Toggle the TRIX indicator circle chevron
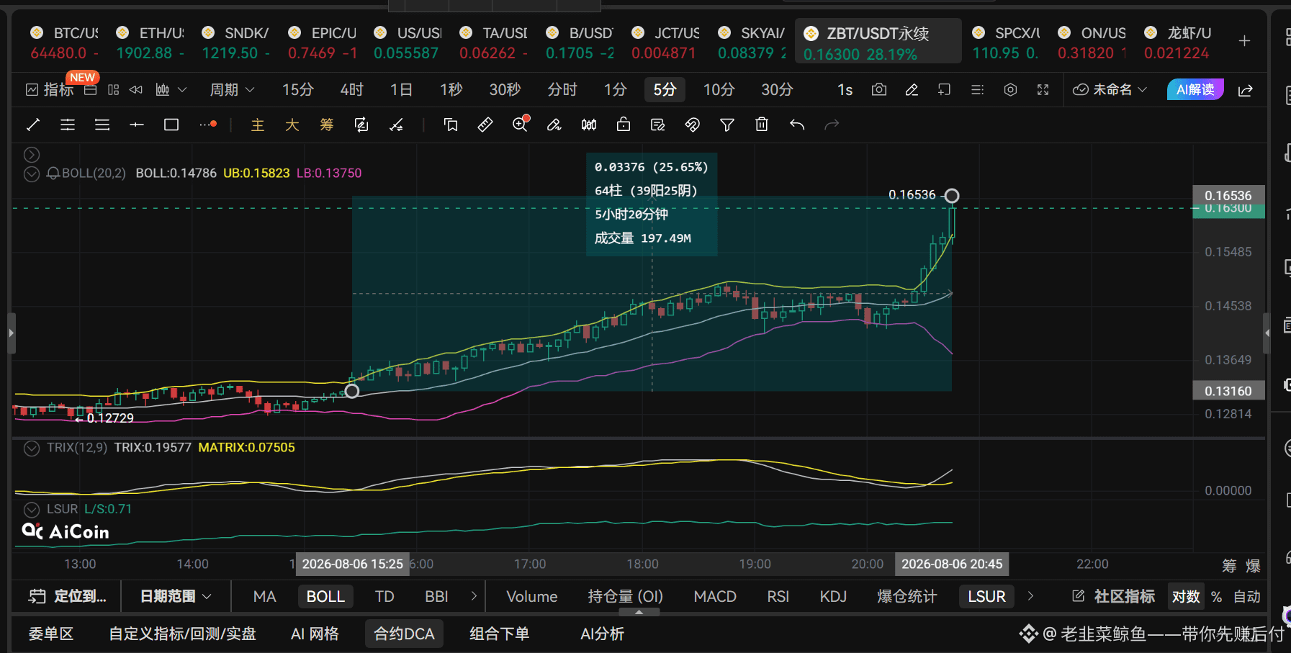 coord(32,448)
